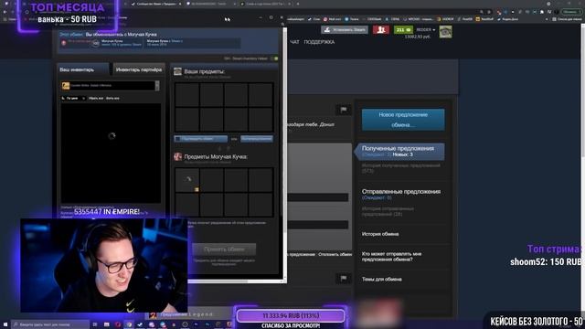Open История полученных предложений link

(x=400, y=168)
